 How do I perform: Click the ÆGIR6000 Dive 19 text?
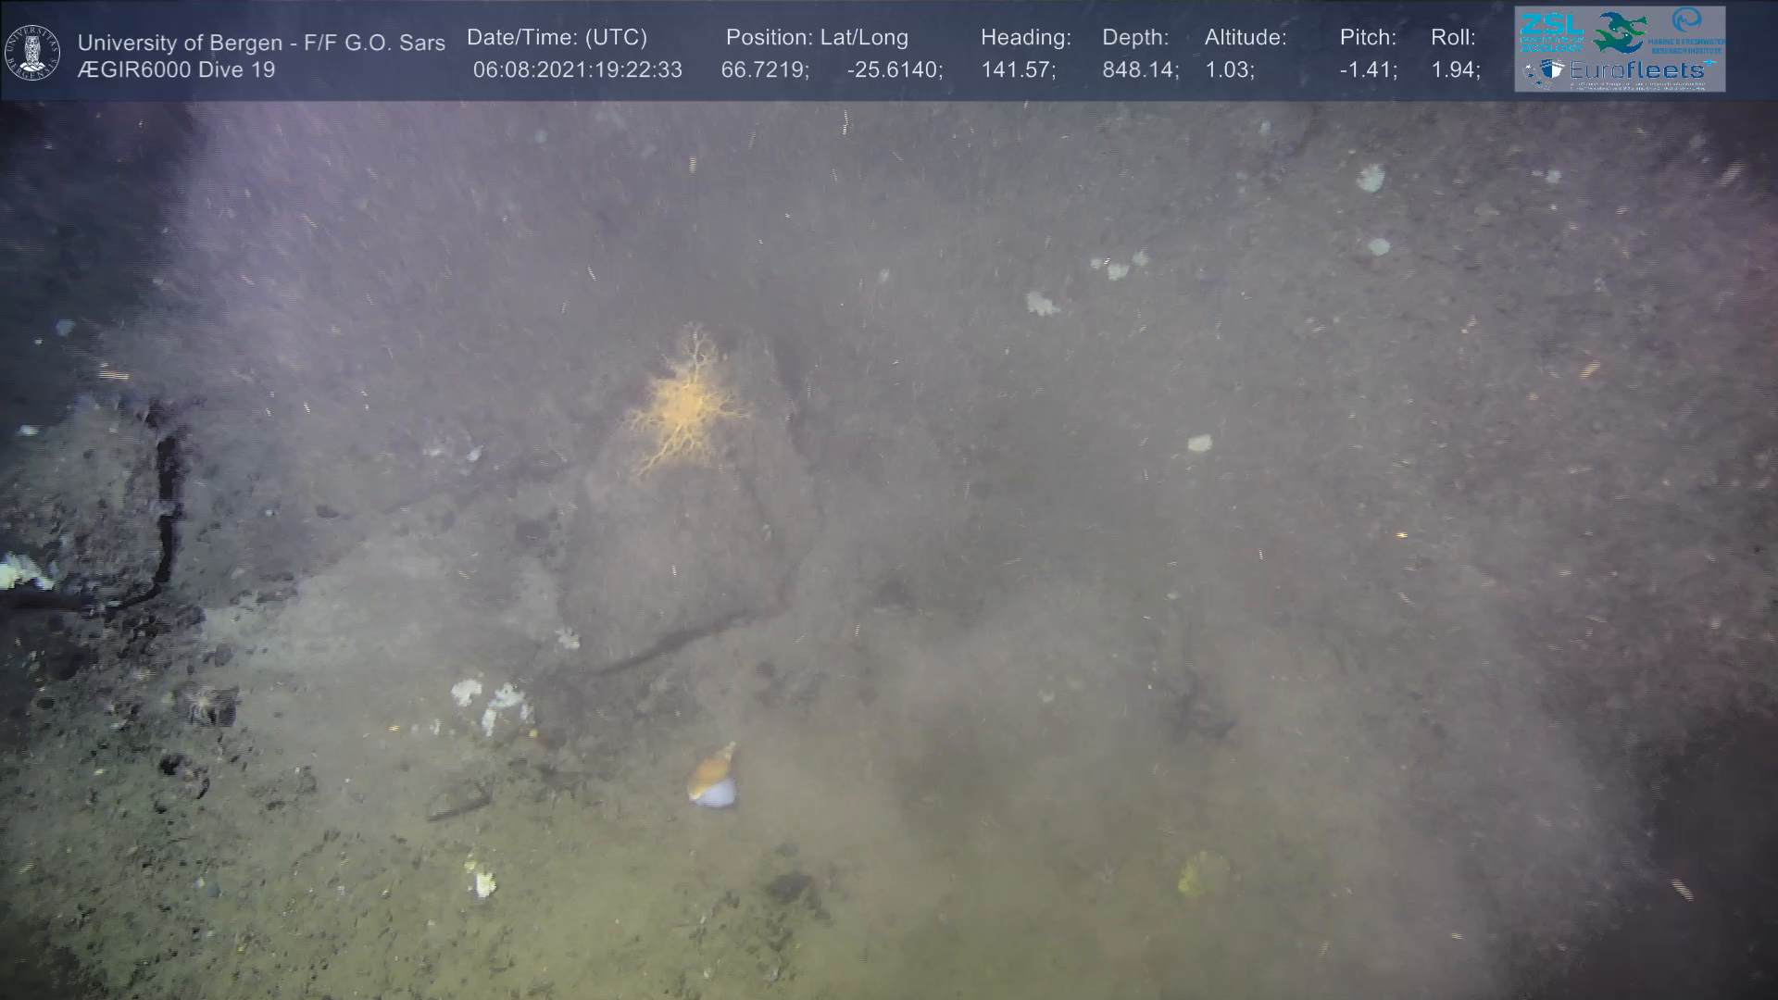[176, 70]
